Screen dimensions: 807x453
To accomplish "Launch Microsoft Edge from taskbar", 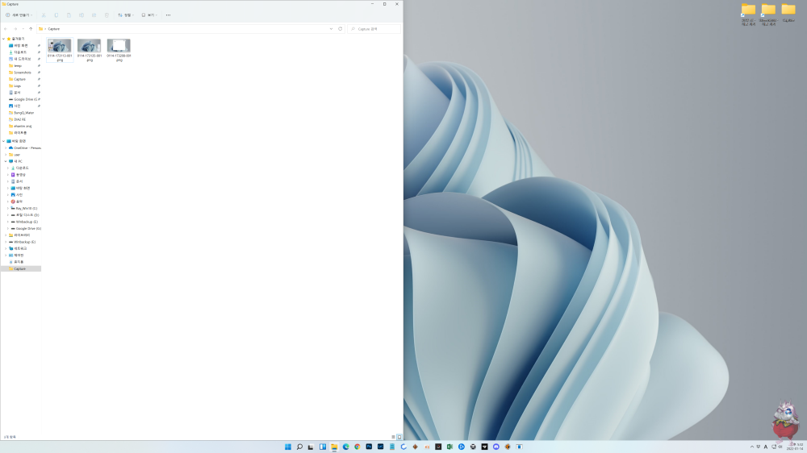I will pos(346,447).
